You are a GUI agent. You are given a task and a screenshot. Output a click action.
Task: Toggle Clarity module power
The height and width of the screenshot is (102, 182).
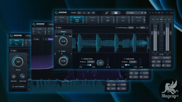(102, 17)
